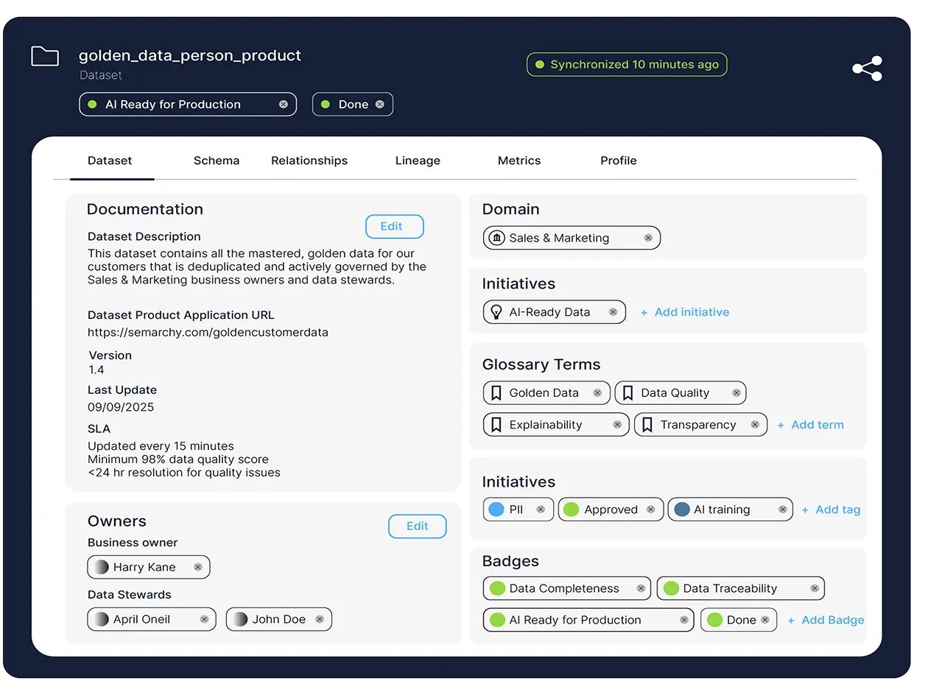
Task: Remove Harry Kane as business owner
Action: tap(197, 567)
